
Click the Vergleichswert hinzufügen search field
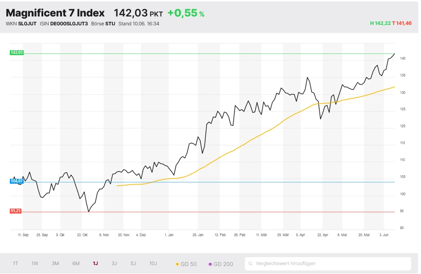[x=294, y=264]
